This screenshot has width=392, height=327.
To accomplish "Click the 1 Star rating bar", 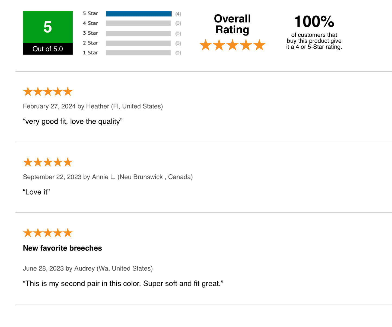I will click(138, 53).
